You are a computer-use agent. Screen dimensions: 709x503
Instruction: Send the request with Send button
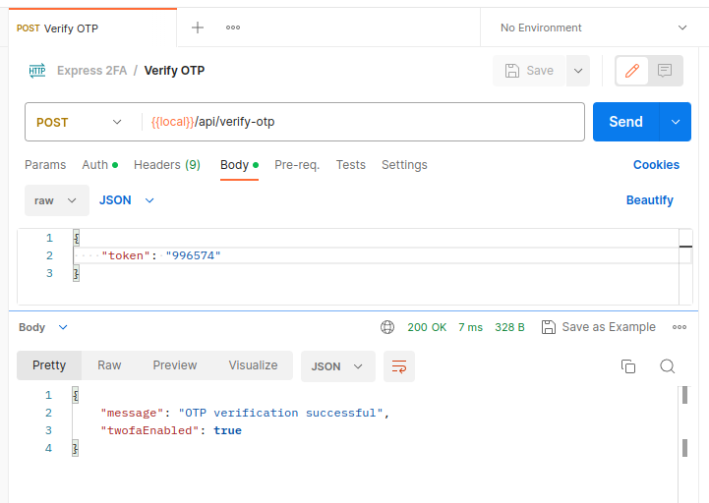[625, 122]
